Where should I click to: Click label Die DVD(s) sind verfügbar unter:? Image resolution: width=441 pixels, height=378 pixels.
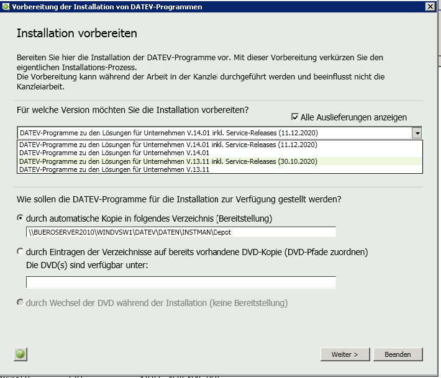coord(87,265)
